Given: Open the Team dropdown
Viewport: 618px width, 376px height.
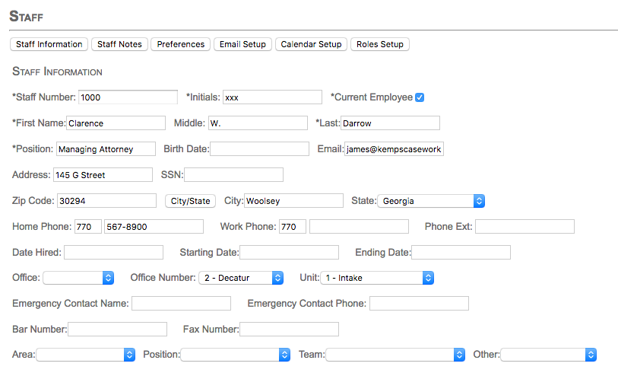Looking at the screenshot, I should click(x=395, y=355).
